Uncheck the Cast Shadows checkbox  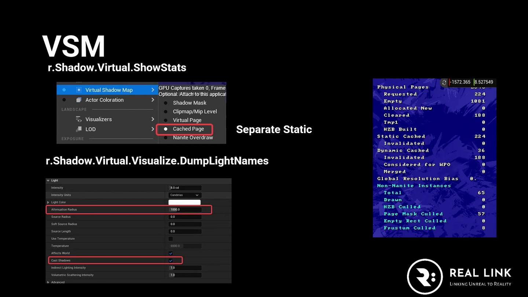pyautogui.click(x=170, y=261)
